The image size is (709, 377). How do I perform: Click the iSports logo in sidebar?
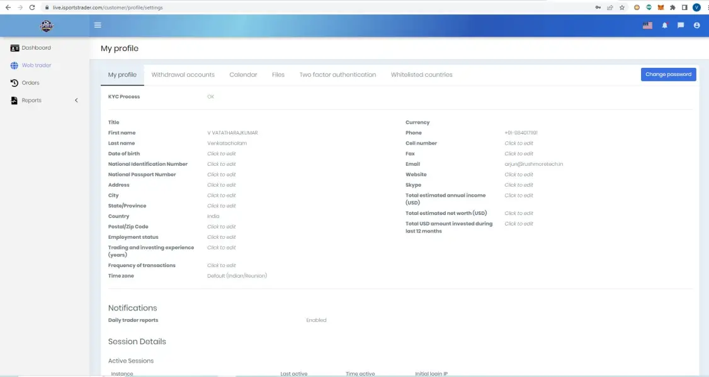click(x=47, y=26)
